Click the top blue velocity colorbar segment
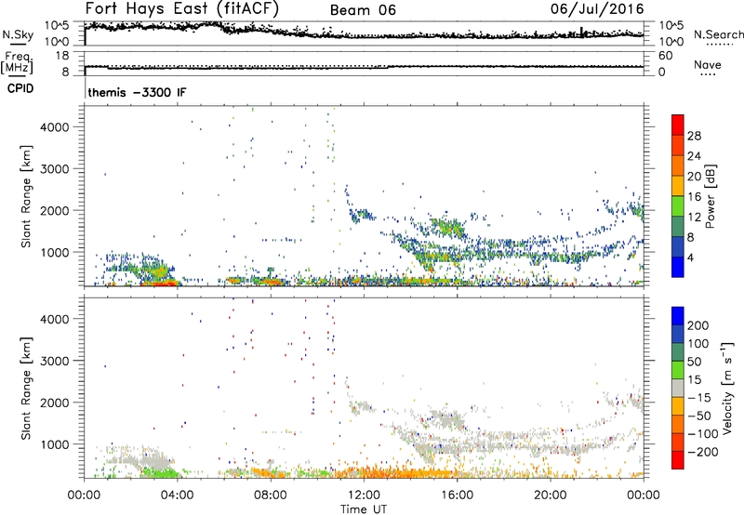 tap(678, 316)
